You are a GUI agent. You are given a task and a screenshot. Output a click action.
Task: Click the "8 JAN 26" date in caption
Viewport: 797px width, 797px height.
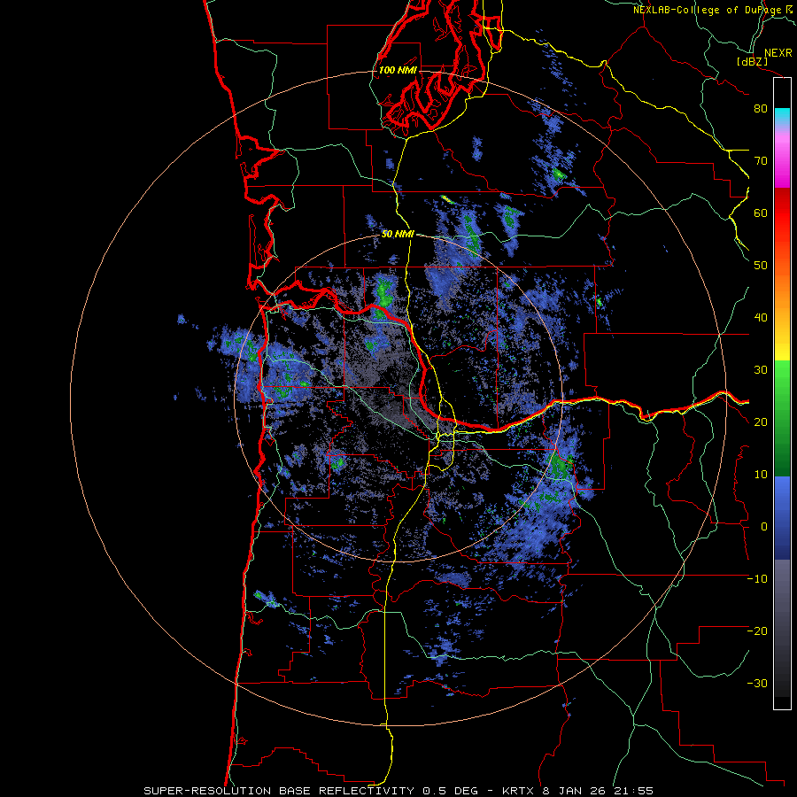(x=575, y=791)
